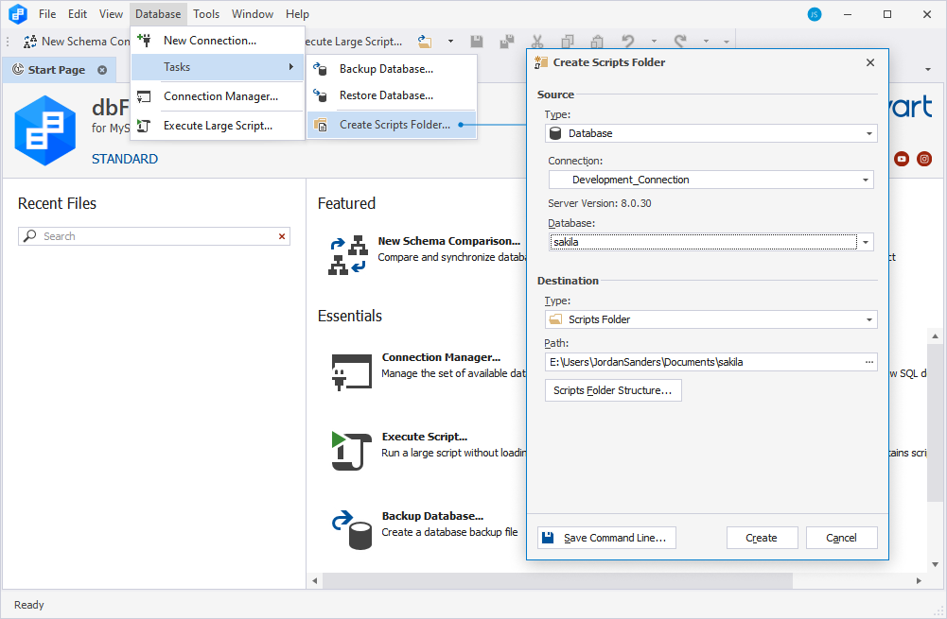Open the Undo history dropdown arrow
This screenshot has height=619, width=947.
(654, 42)
